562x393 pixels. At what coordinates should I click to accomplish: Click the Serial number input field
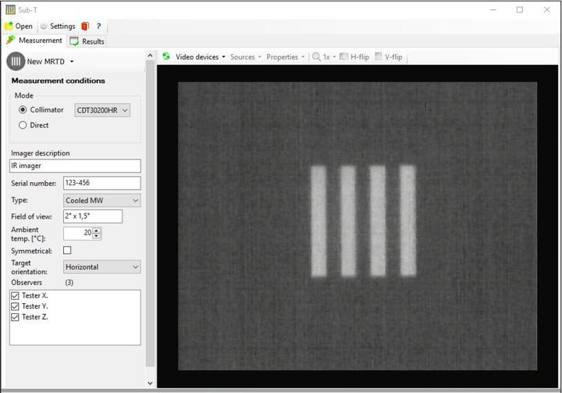(101, 183)
